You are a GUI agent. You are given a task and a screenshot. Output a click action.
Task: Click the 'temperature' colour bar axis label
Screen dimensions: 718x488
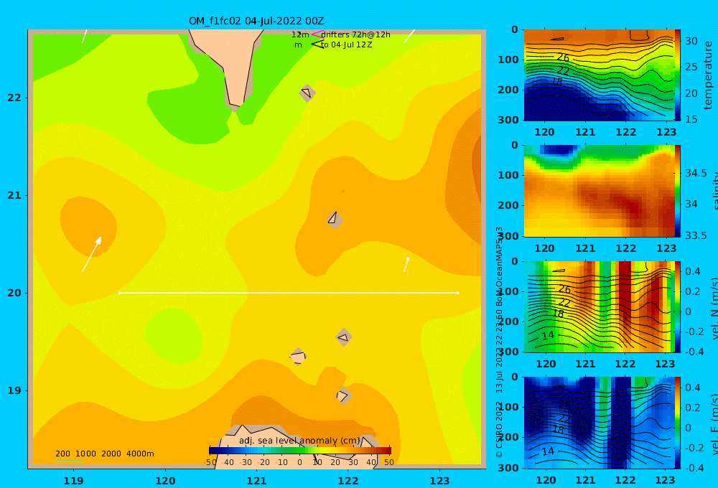click(708, 75)
